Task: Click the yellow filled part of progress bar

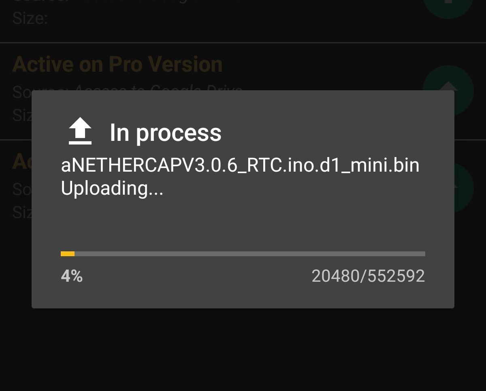Action: click(x=68, y=254)
